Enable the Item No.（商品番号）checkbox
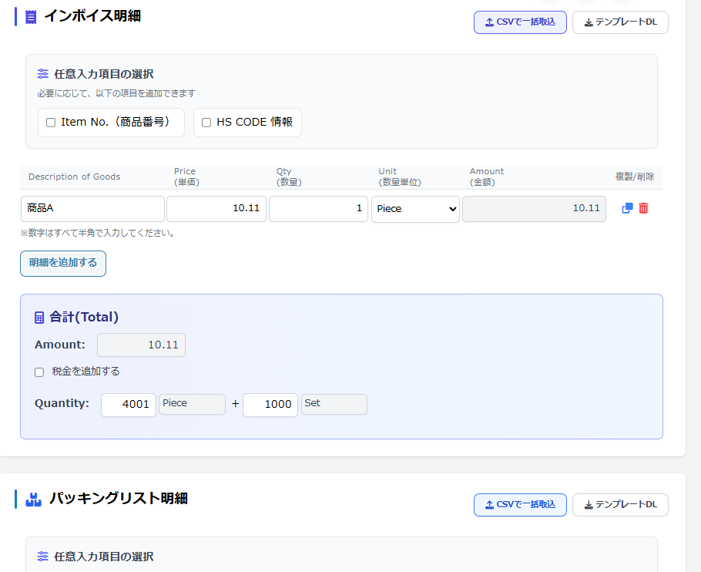Image resolution: width=701 pixels, height=572 pixels. (50, 122)
